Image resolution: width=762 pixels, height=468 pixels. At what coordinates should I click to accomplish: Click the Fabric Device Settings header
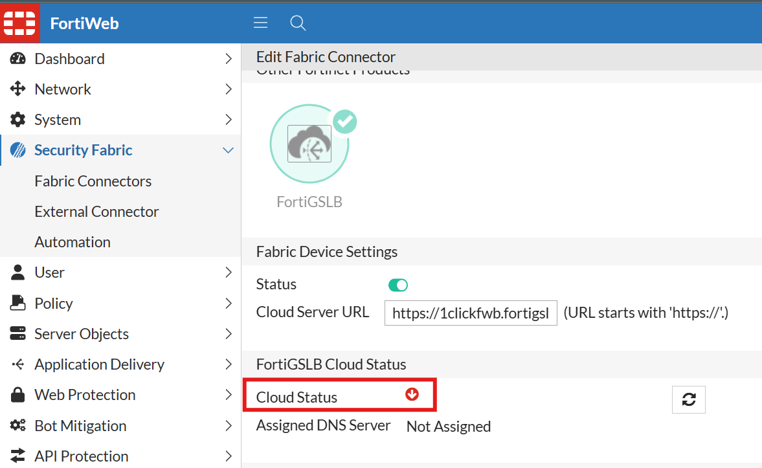(x=326, y=252)
